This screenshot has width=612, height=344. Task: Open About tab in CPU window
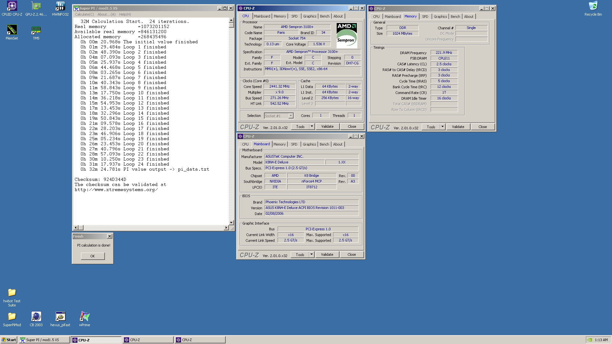point(338,16)
